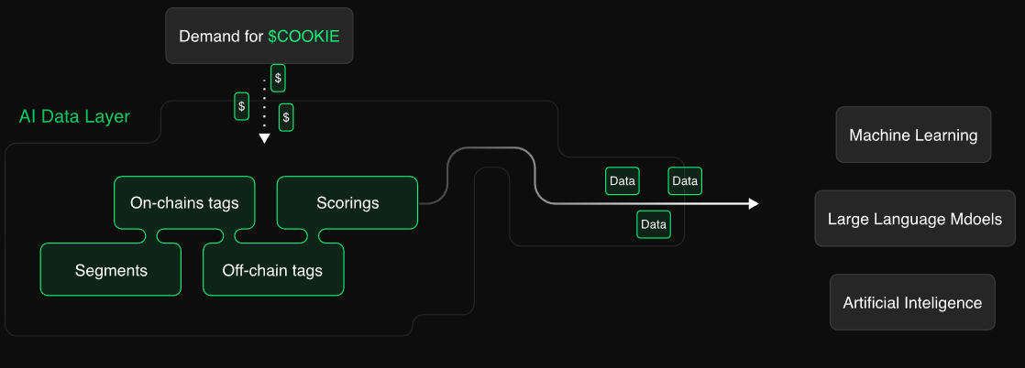Pick the lowest $ token icon

286,117
